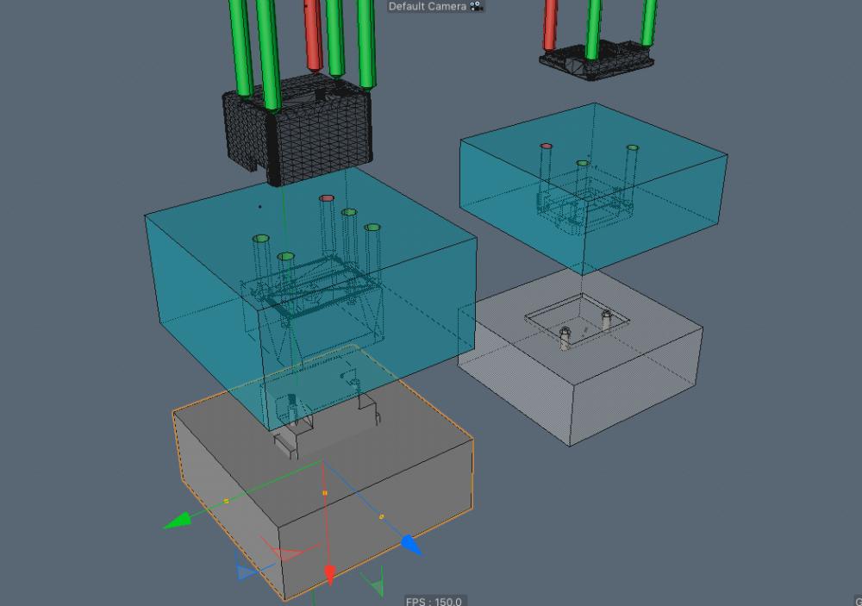Select the left teal transparent box
Viewport: 862px width, 606px height.
(x=207, y=284)
